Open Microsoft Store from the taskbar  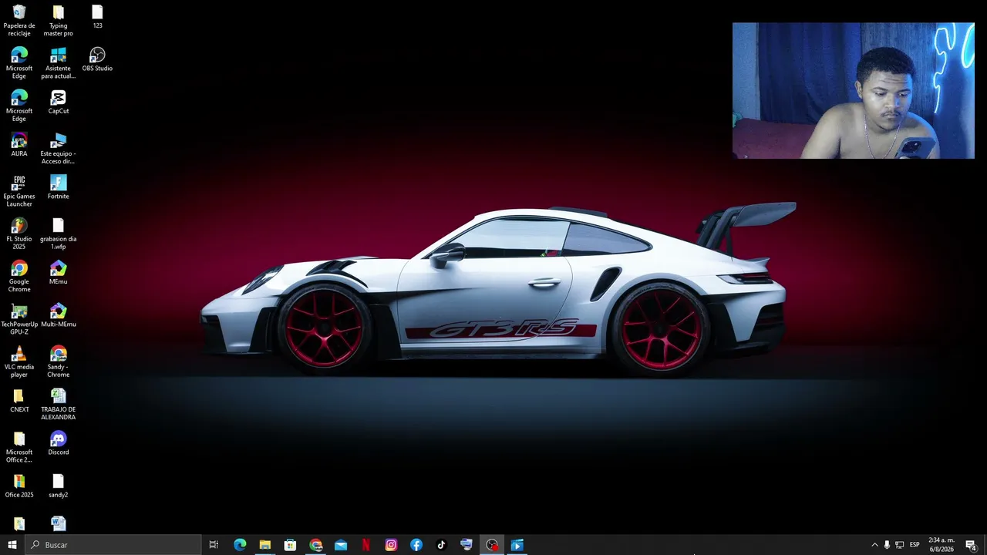(290, 545)
